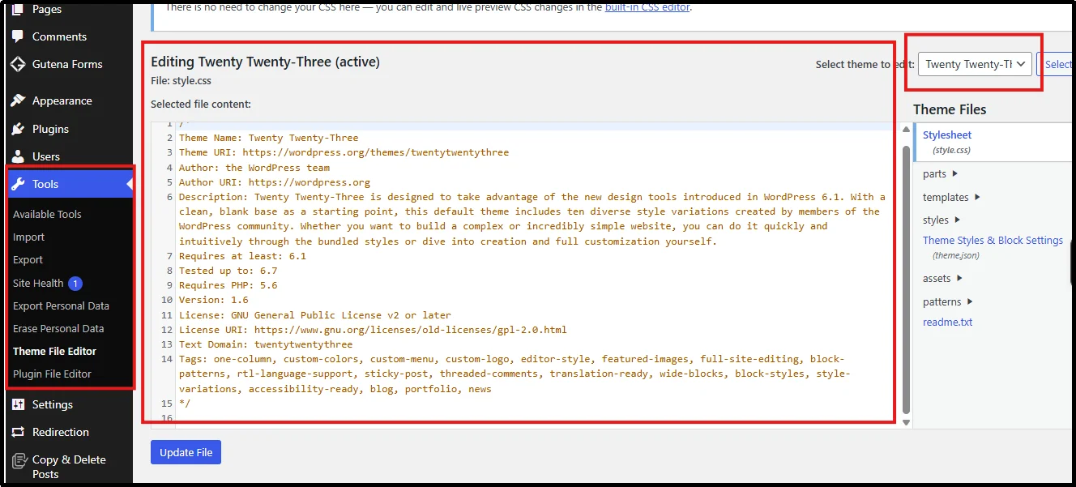This screenshot has width=1076, height=487.
Task: Click the GNU General Public License line
Action: (315, 315)
